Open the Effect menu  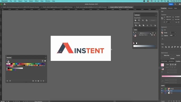pos(36,1)
